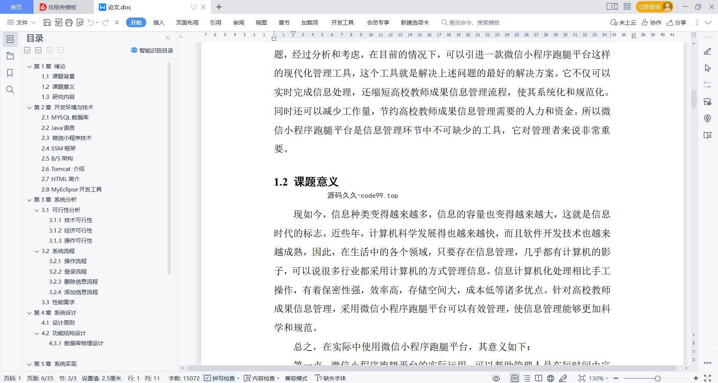Image resolution: width=718 pixels, height=383 pixels.
Task: Open the reading book icon in right sidebar
Action: [x=707, y=135]
